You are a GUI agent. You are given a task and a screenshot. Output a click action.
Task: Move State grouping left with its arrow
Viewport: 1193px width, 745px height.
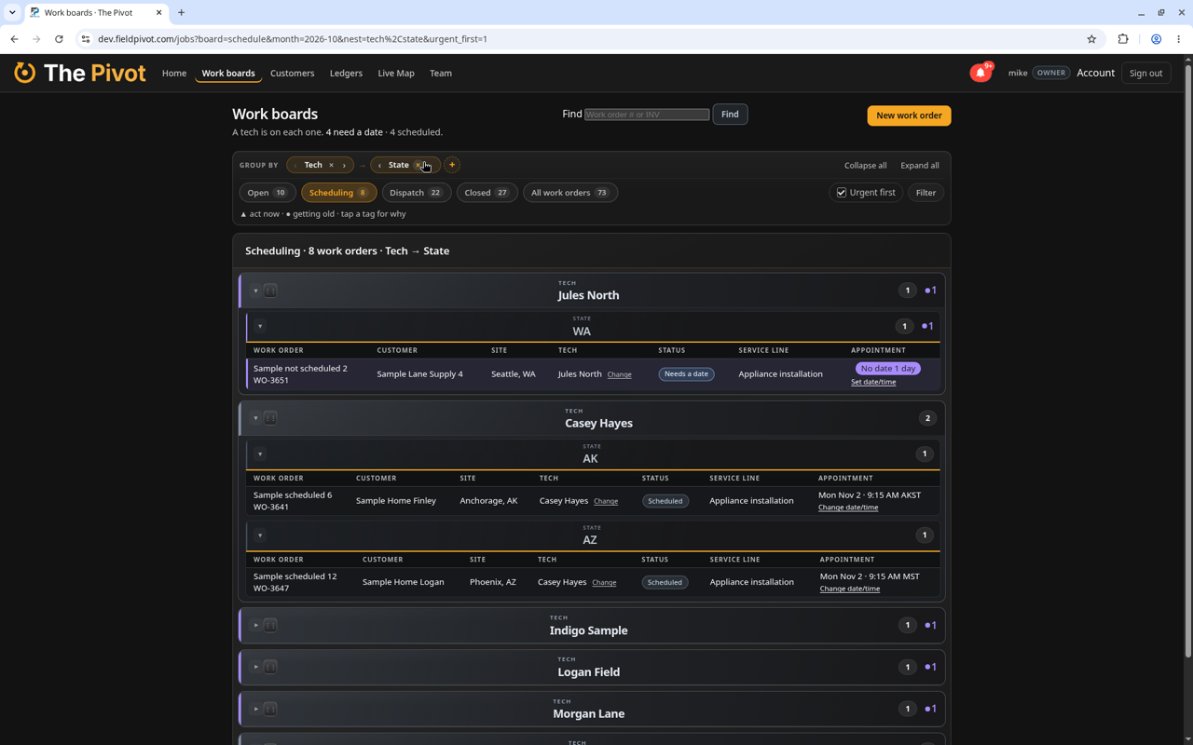tap(379, 165)
